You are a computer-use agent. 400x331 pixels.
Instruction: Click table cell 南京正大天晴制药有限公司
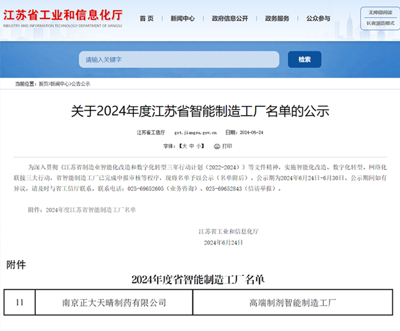(x=113, y=302)
